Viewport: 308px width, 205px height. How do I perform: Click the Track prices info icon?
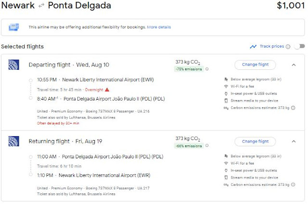288,47
